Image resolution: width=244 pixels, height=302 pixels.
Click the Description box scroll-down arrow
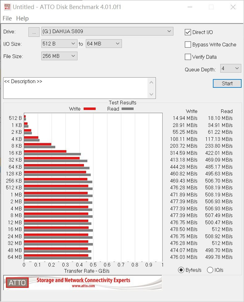(152, 95)
